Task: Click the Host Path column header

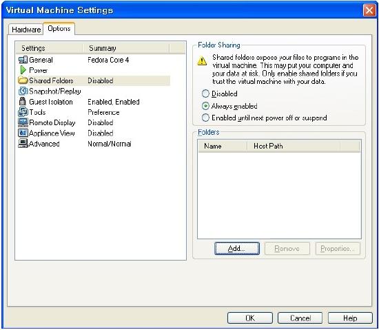Action: pos(294,146)
